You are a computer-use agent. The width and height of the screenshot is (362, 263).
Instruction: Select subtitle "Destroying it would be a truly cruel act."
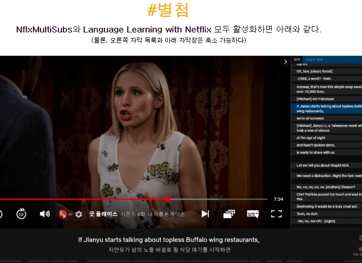click(x=327, y=206)
